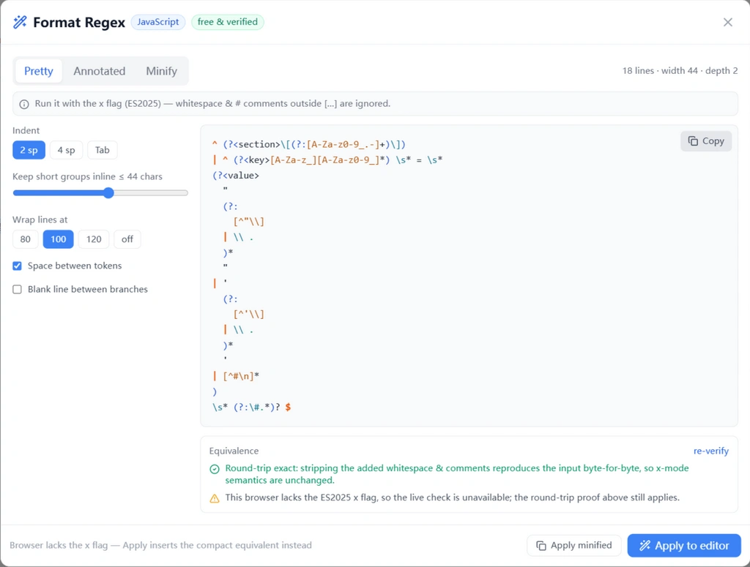This screenshot has width=750, height=567.
Task: Close the Format Regex dialog
Action: (727, 22)
